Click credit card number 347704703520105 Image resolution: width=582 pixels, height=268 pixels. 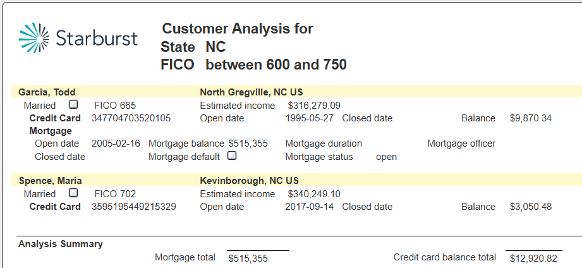[131, 118]
